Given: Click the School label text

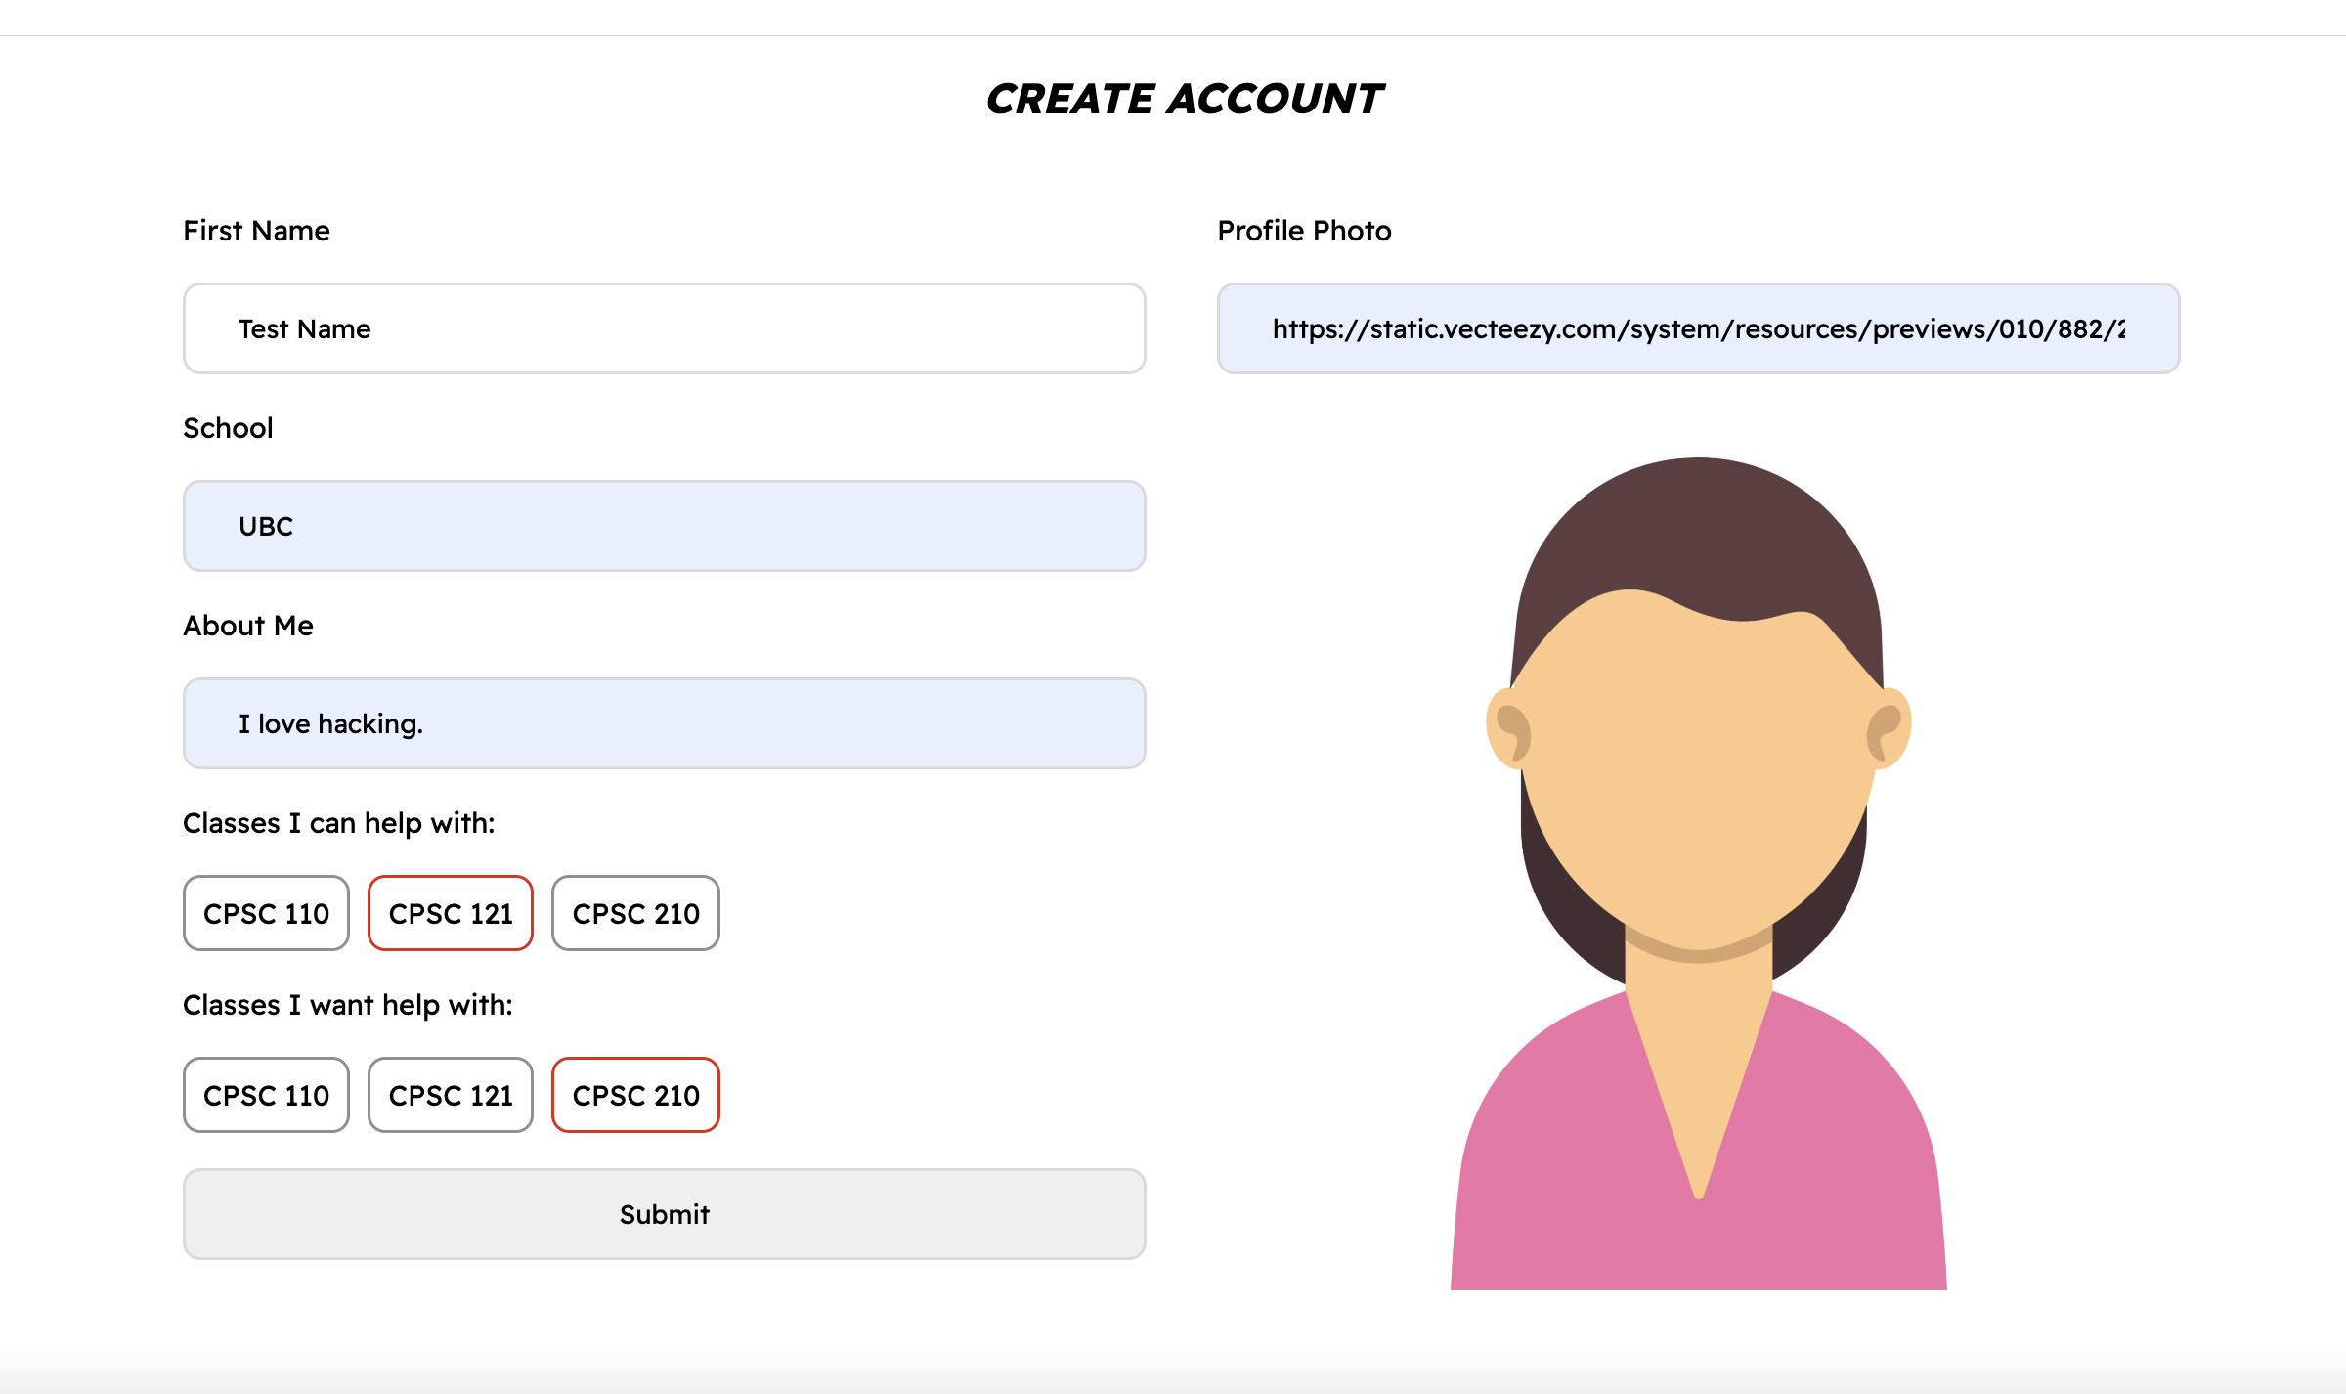Looking at the screenshot, I should [x=228, y=428].
